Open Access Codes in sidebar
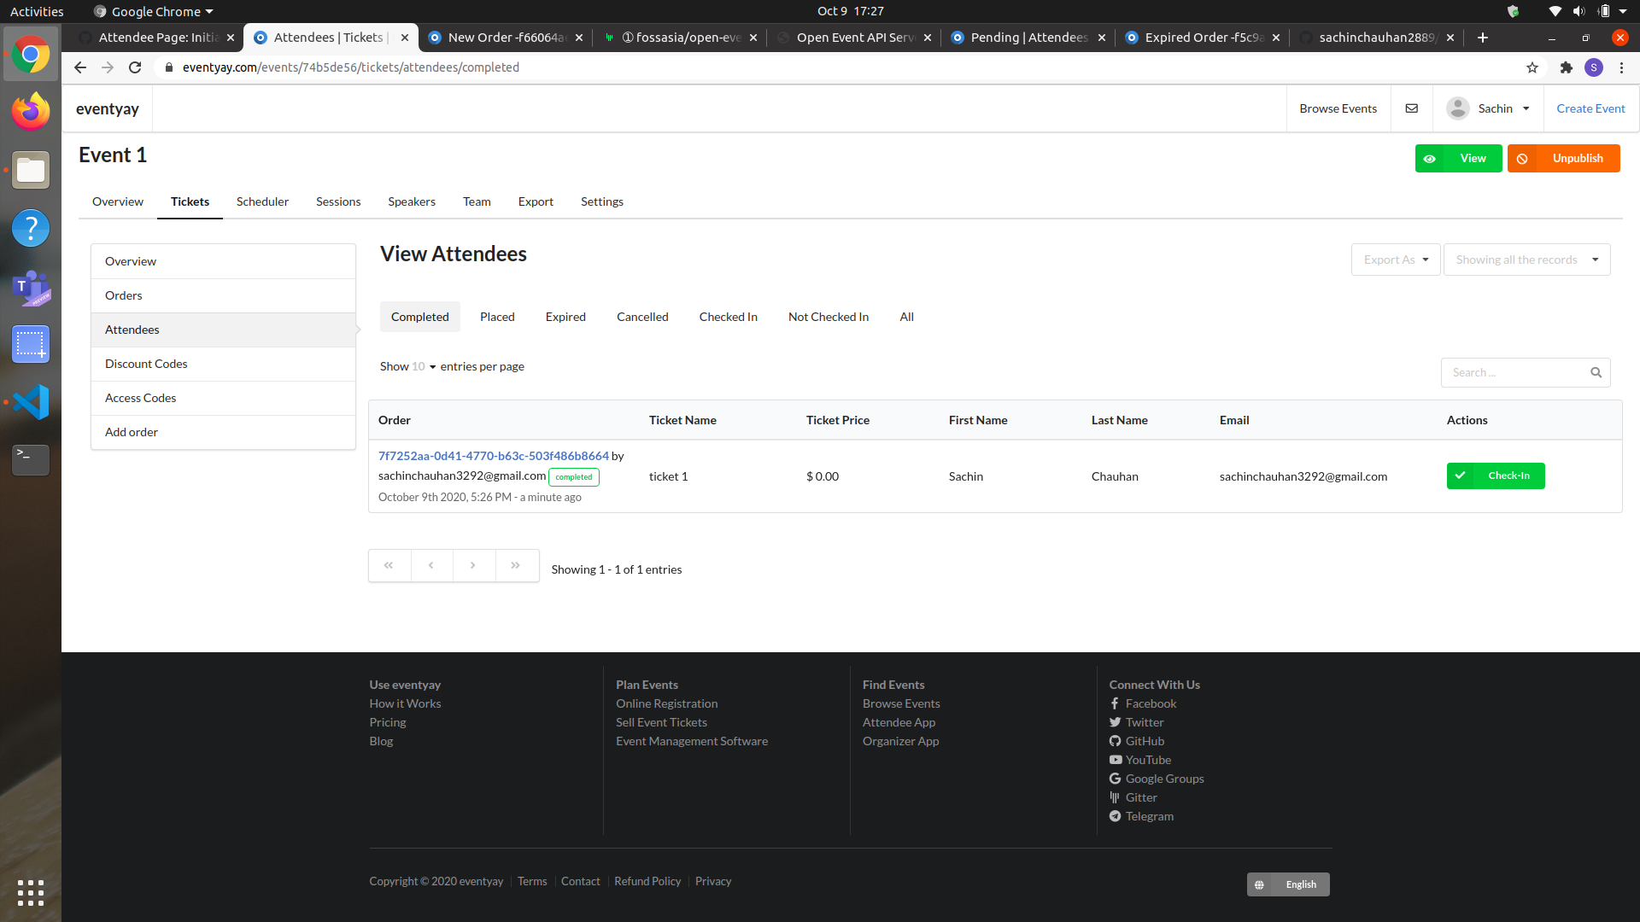 (224, 398)
